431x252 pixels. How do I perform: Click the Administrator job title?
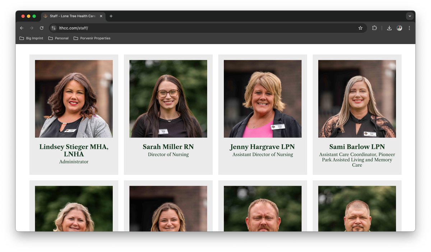tap(74, 162)
